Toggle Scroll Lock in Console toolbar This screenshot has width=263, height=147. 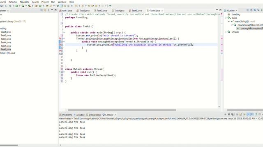pos(241,114)
